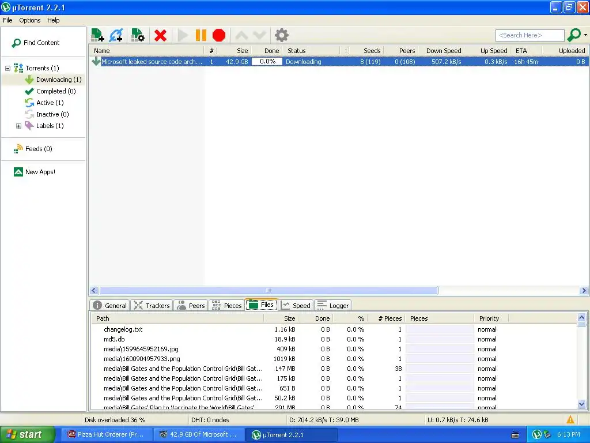Click the Create New Torrent icon
This screenshot has height=443, width=590.
(x=138, y=35)
